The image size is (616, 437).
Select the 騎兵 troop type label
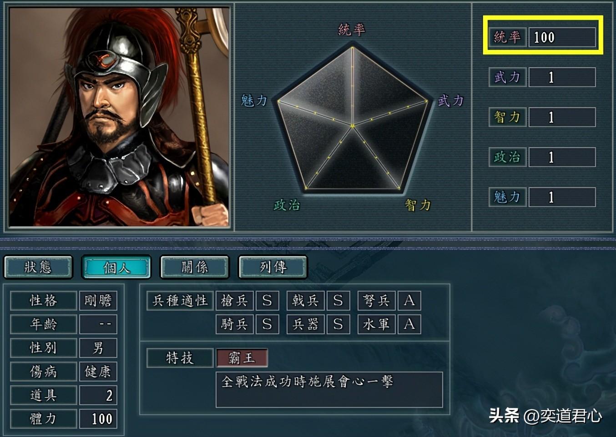234,324
